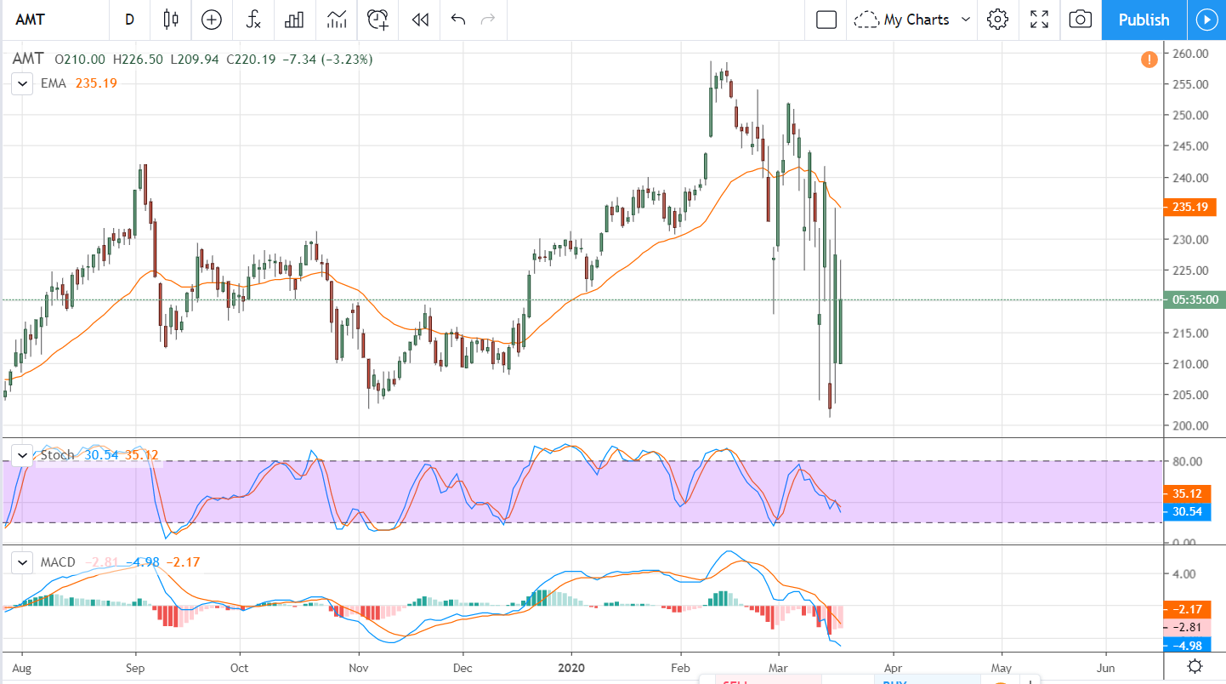
Task: Undo the last chart action
Action: pos(458,20)
